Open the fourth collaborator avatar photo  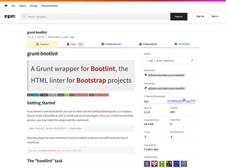pos(169,164)
